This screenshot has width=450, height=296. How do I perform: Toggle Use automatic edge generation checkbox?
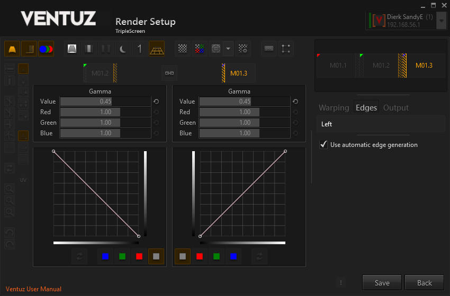324,145
